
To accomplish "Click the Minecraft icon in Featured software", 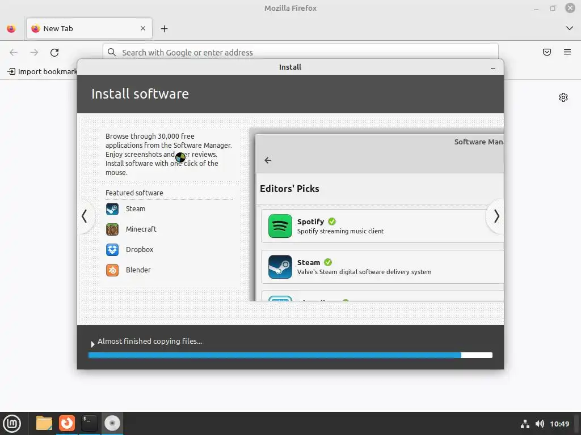I will 112,229.
